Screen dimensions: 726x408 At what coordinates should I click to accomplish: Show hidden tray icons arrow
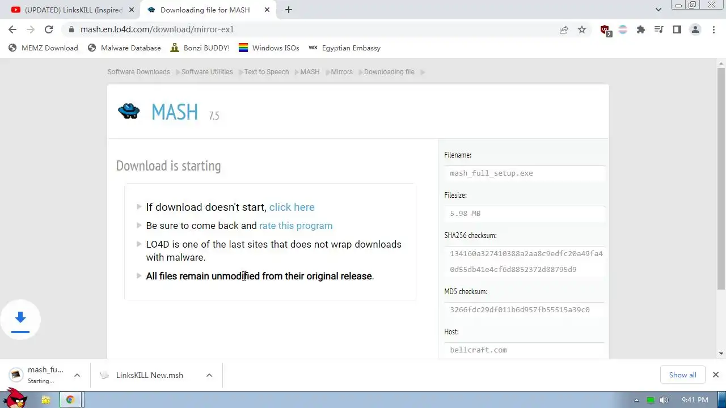(x=636, y=400)
